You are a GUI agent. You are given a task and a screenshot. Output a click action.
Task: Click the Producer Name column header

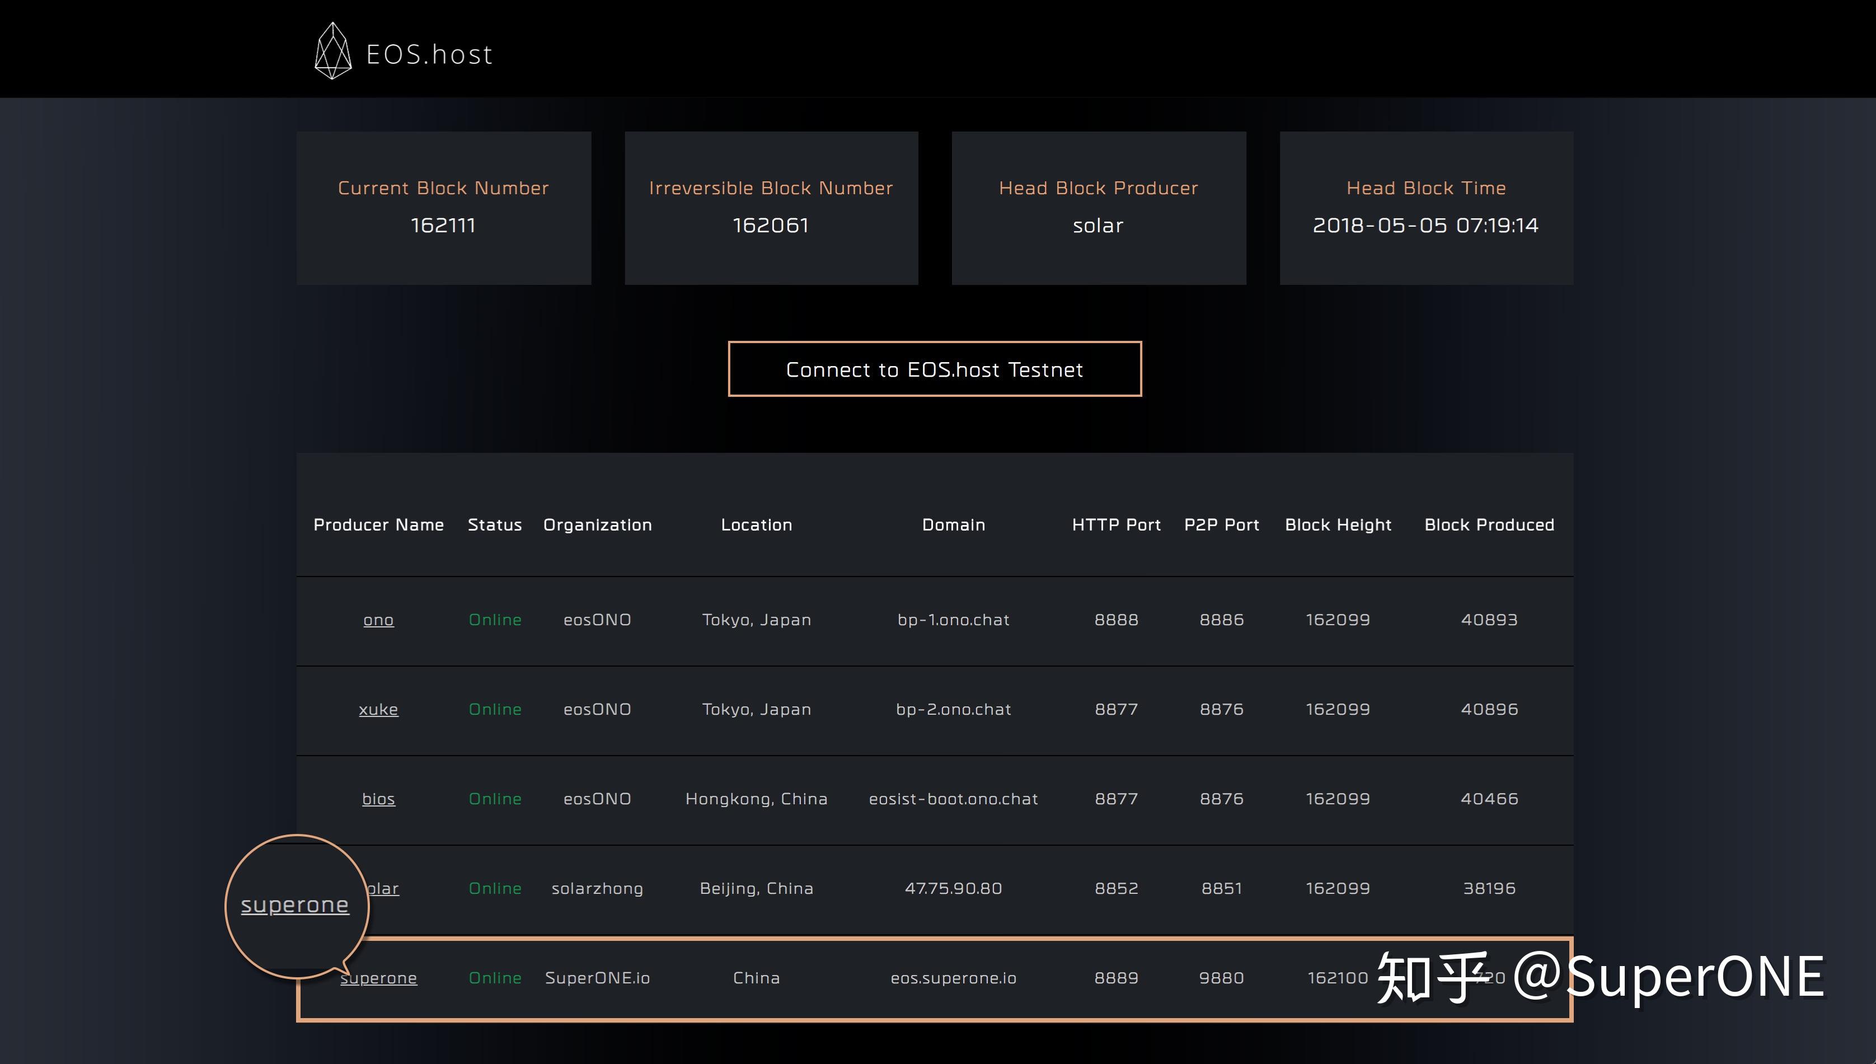point(378,524)
